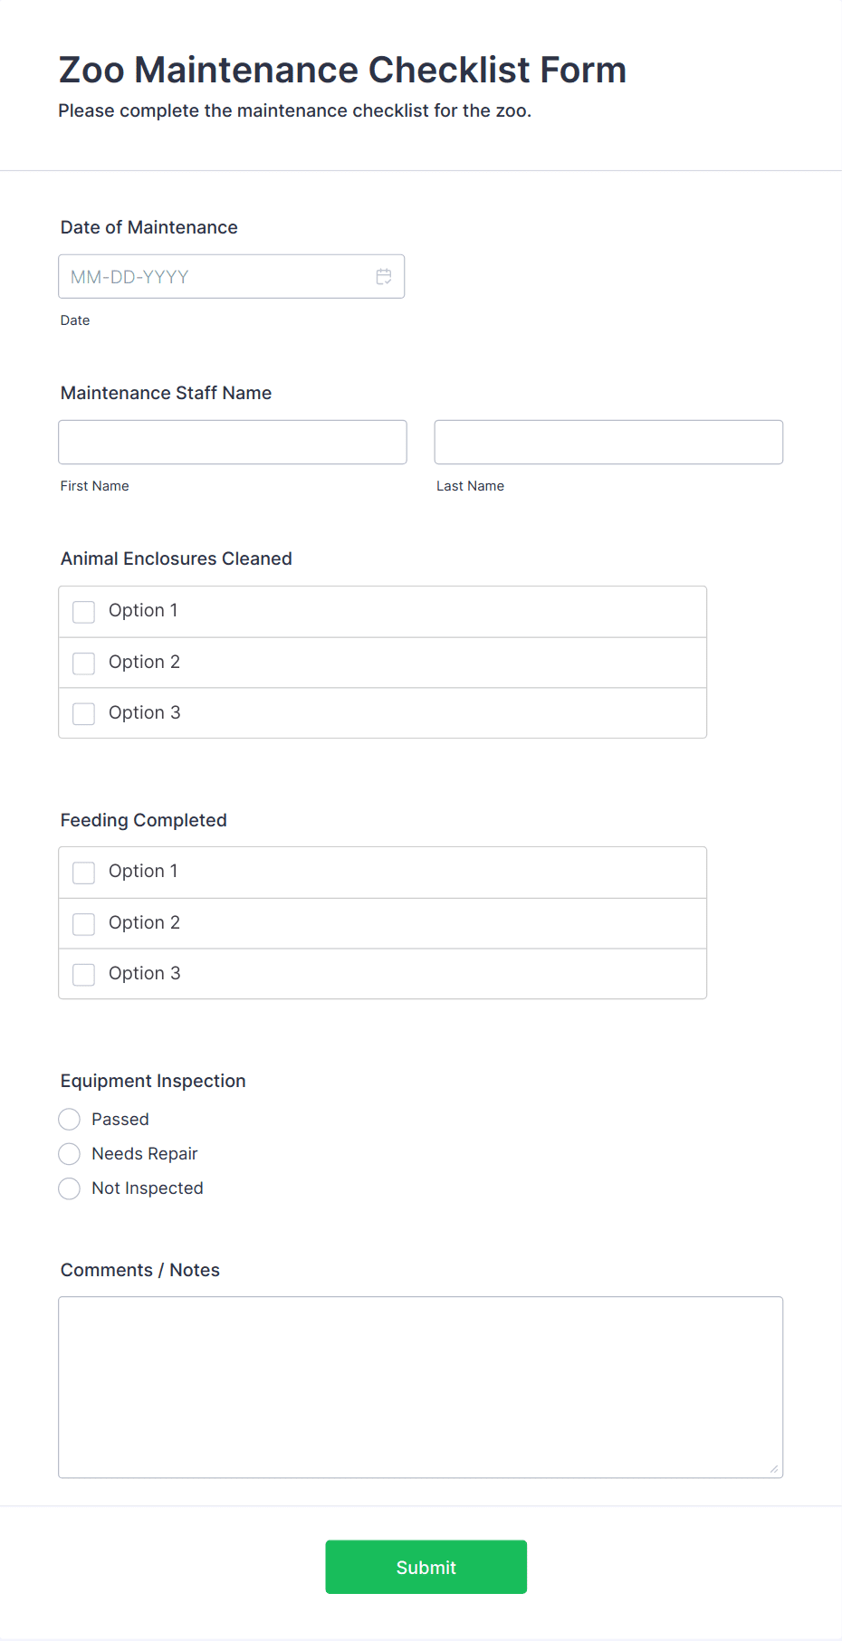The width and height of the screenshot is (842, 1641).
Task: Click the Equipment Inspection label
Action: 153,1081
